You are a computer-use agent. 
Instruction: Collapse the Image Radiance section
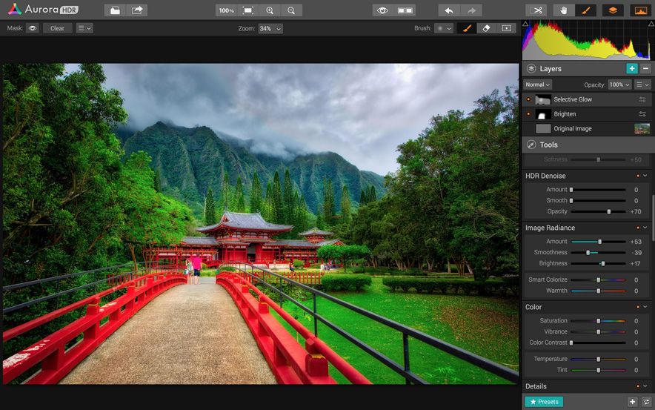(645, 228)
